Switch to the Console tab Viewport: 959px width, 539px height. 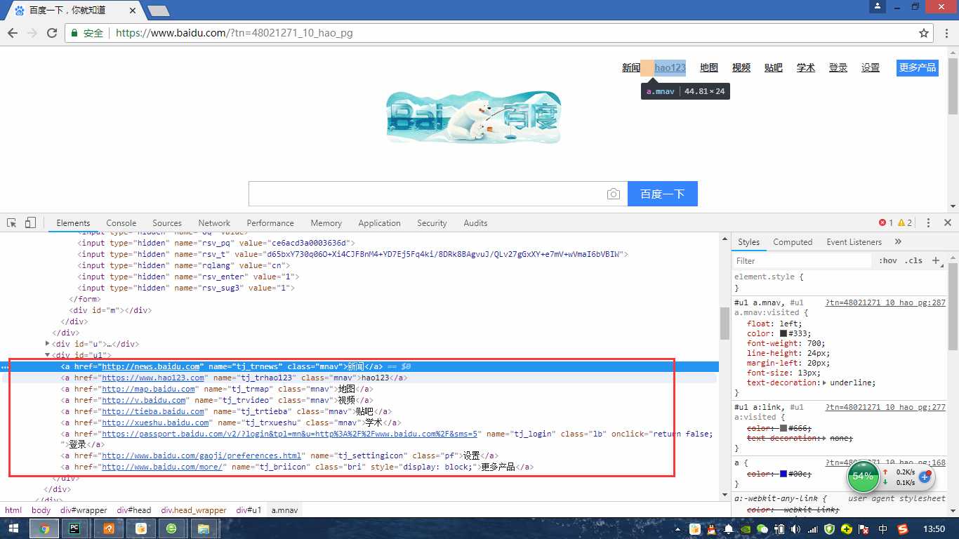click(121, 222)
